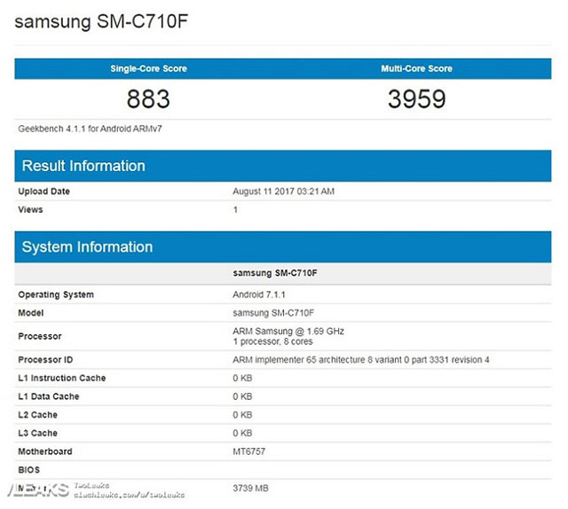Click the Processor ID value text
Viewport: 568px width, 509px height.
coord(360,359)
